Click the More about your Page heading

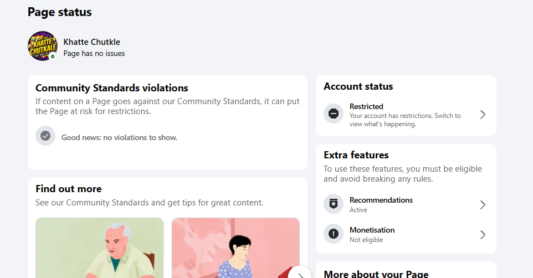tap(376, 274)
